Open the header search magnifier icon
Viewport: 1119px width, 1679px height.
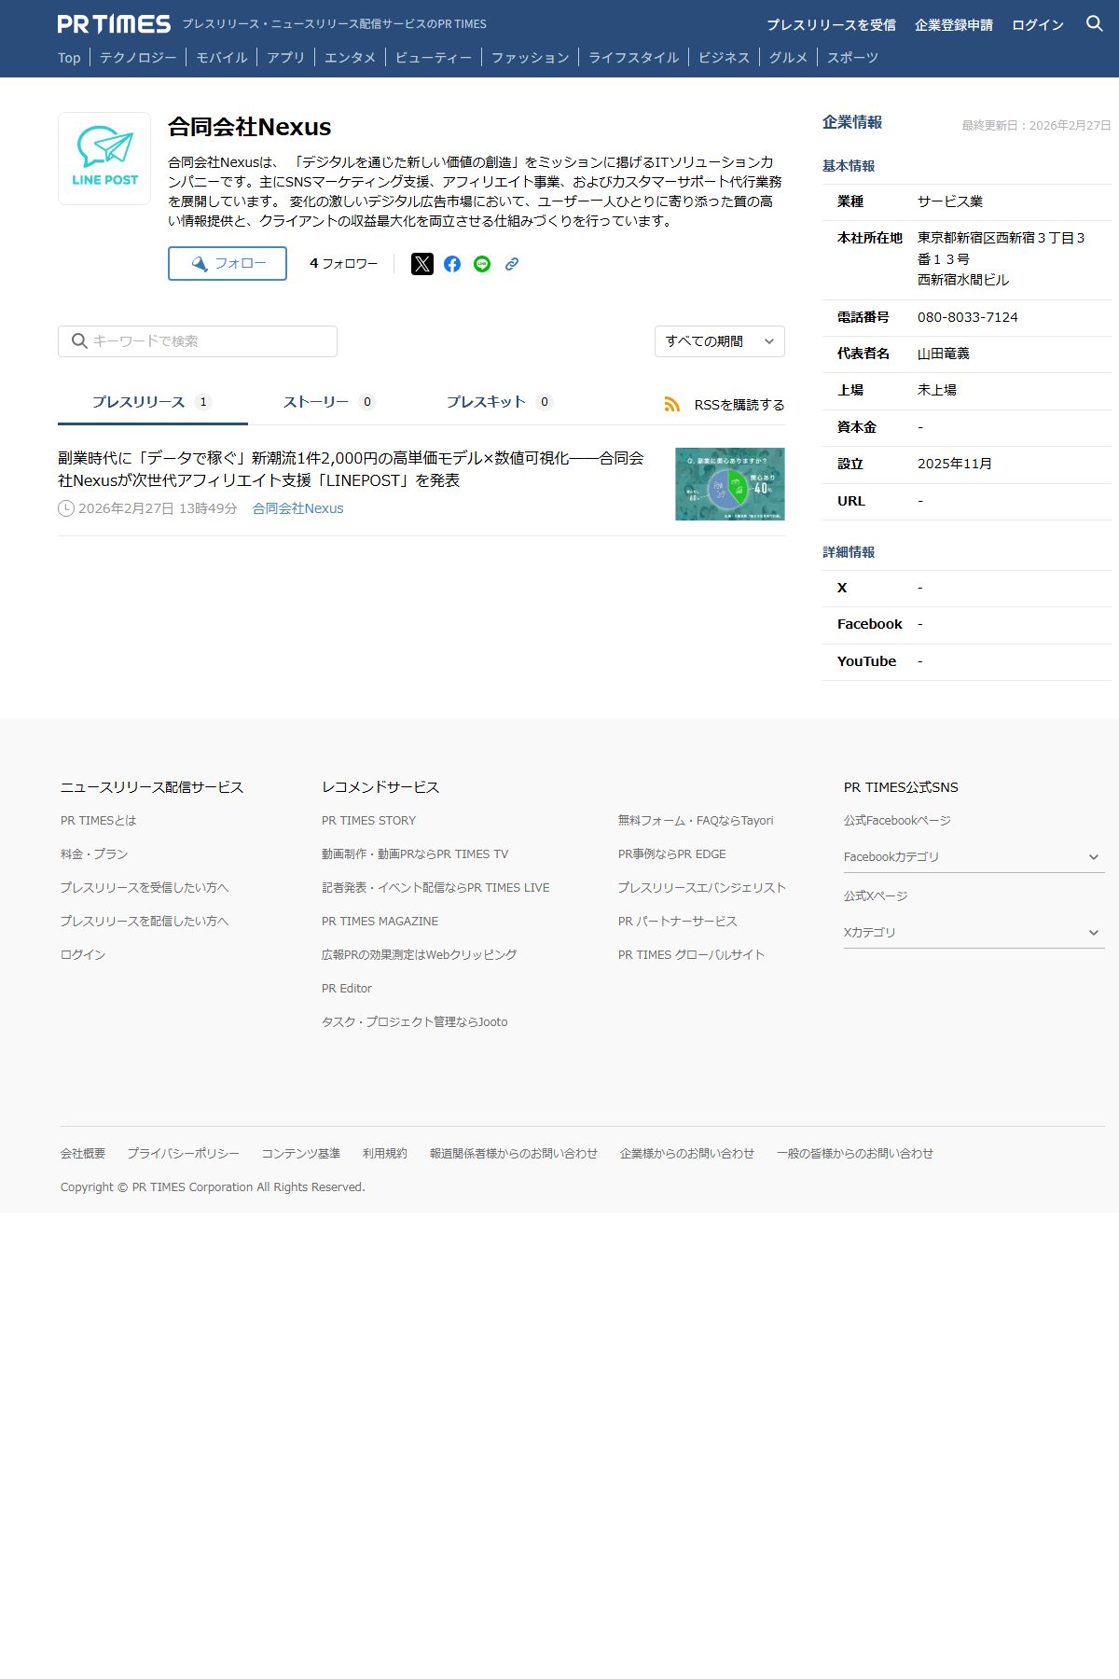pyautogui.click(x=1095, y=24)
